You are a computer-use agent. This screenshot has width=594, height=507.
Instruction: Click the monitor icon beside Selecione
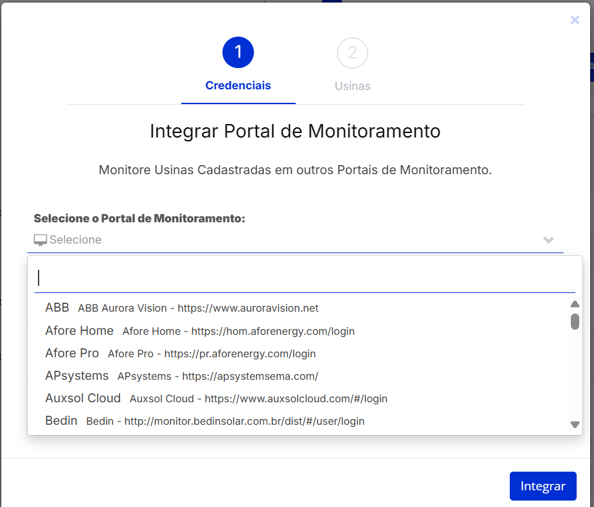click(40, 240)
